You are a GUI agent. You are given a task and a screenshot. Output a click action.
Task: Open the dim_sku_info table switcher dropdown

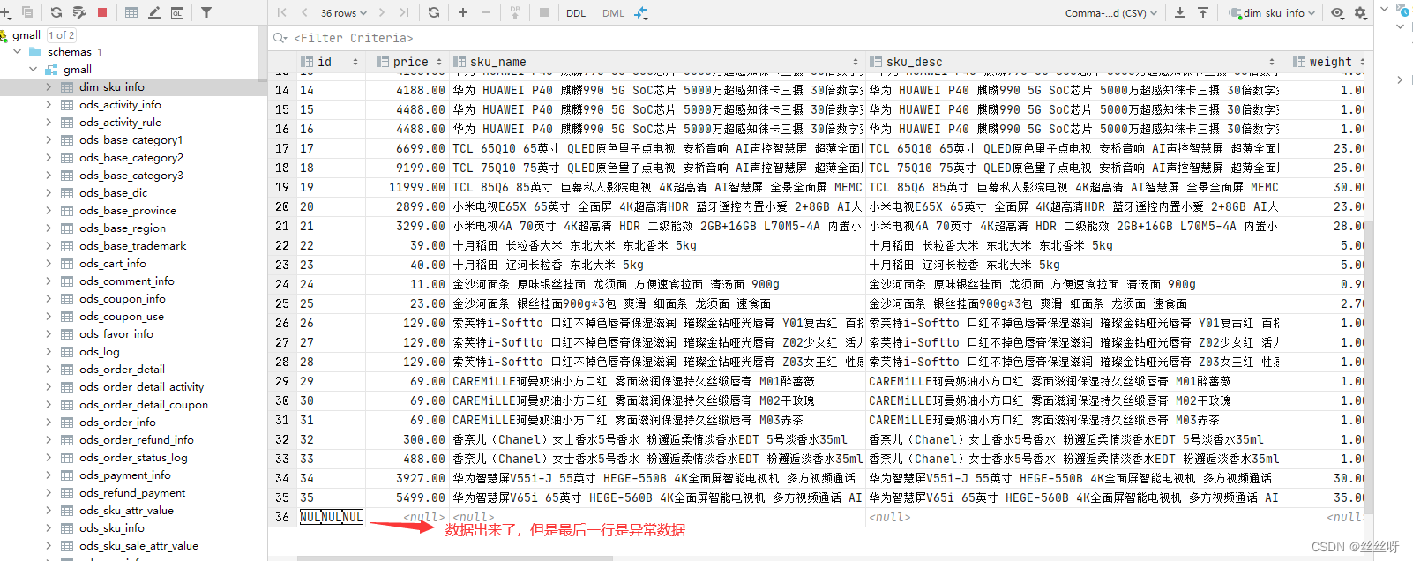click(1272, 12)
